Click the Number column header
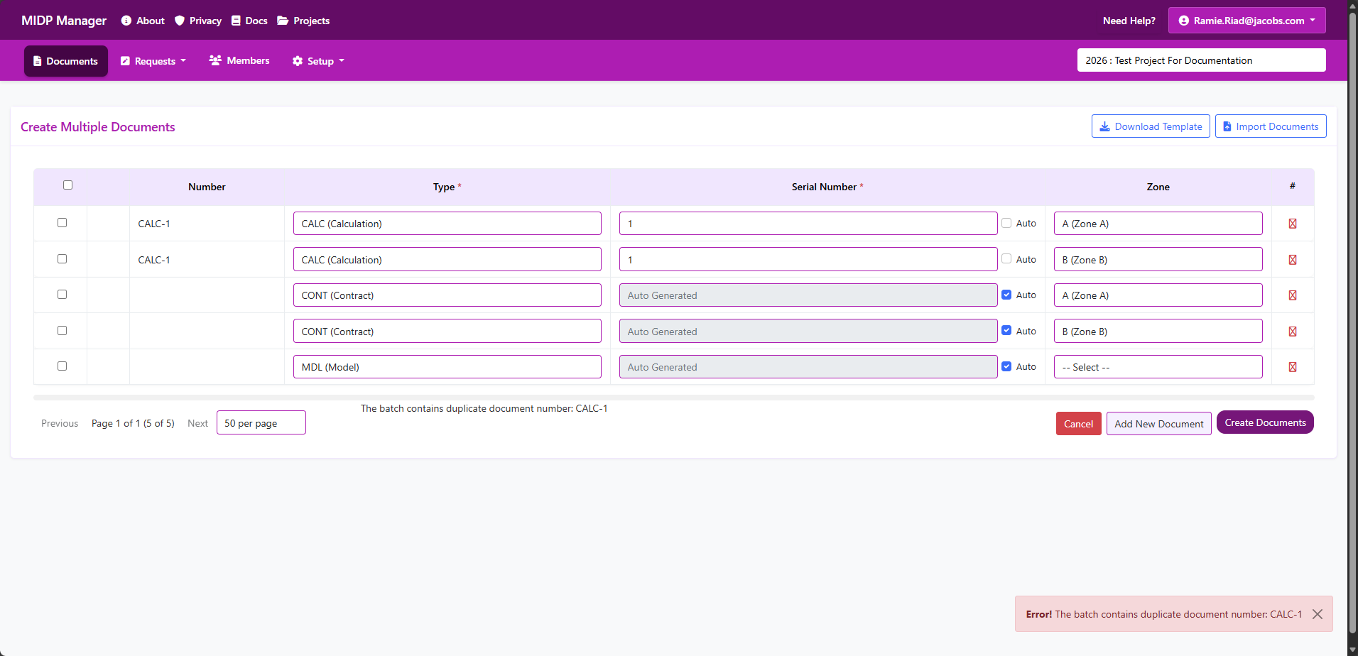Screen dimensions: 1358x656 [x=207, y=187]
